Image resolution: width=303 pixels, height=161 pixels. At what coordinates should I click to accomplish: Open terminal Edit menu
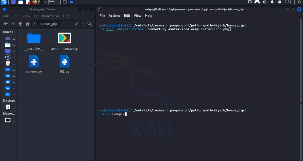coord(127,16)
